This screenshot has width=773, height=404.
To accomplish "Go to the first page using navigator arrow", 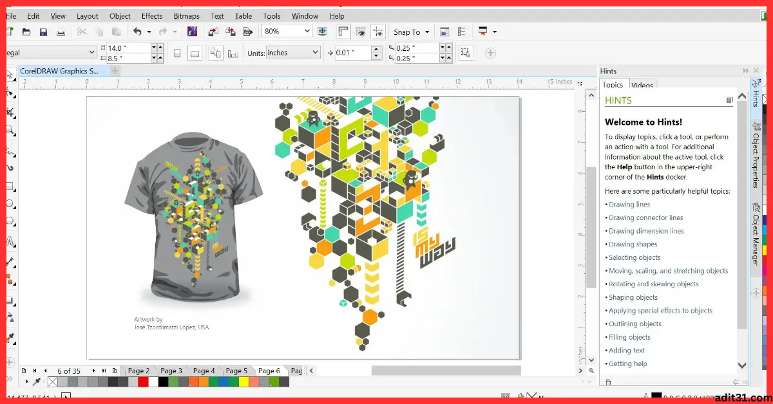I will [33, 371].
